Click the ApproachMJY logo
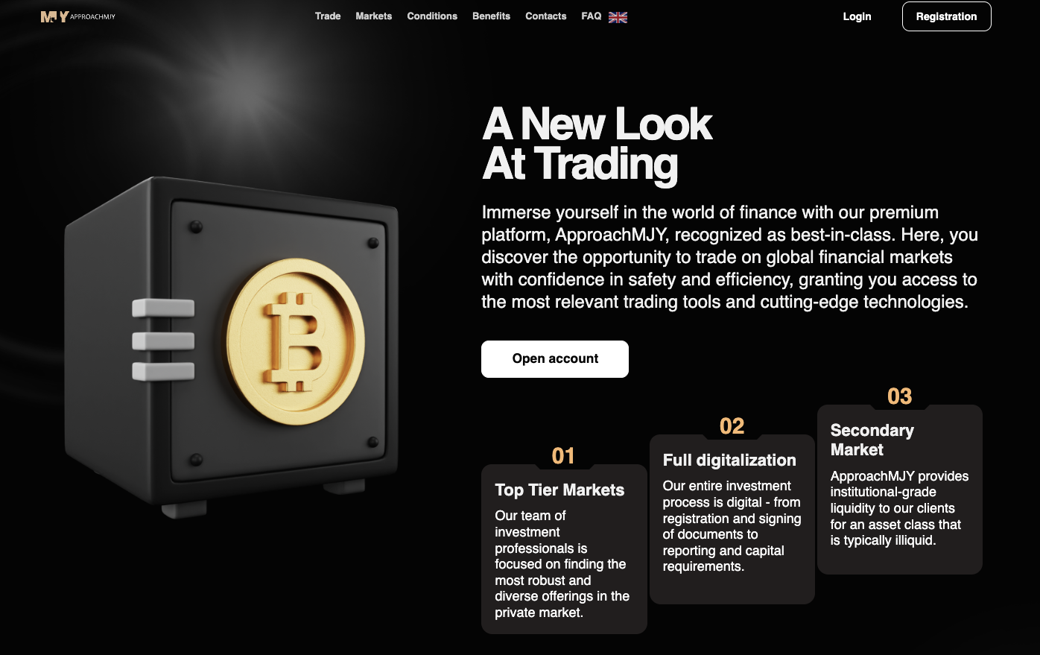This screenshot has height=655, width=1040. pyautogui.click(x=78, y=16)
